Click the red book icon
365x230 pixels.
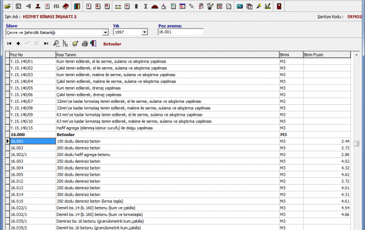pos(65,6)
